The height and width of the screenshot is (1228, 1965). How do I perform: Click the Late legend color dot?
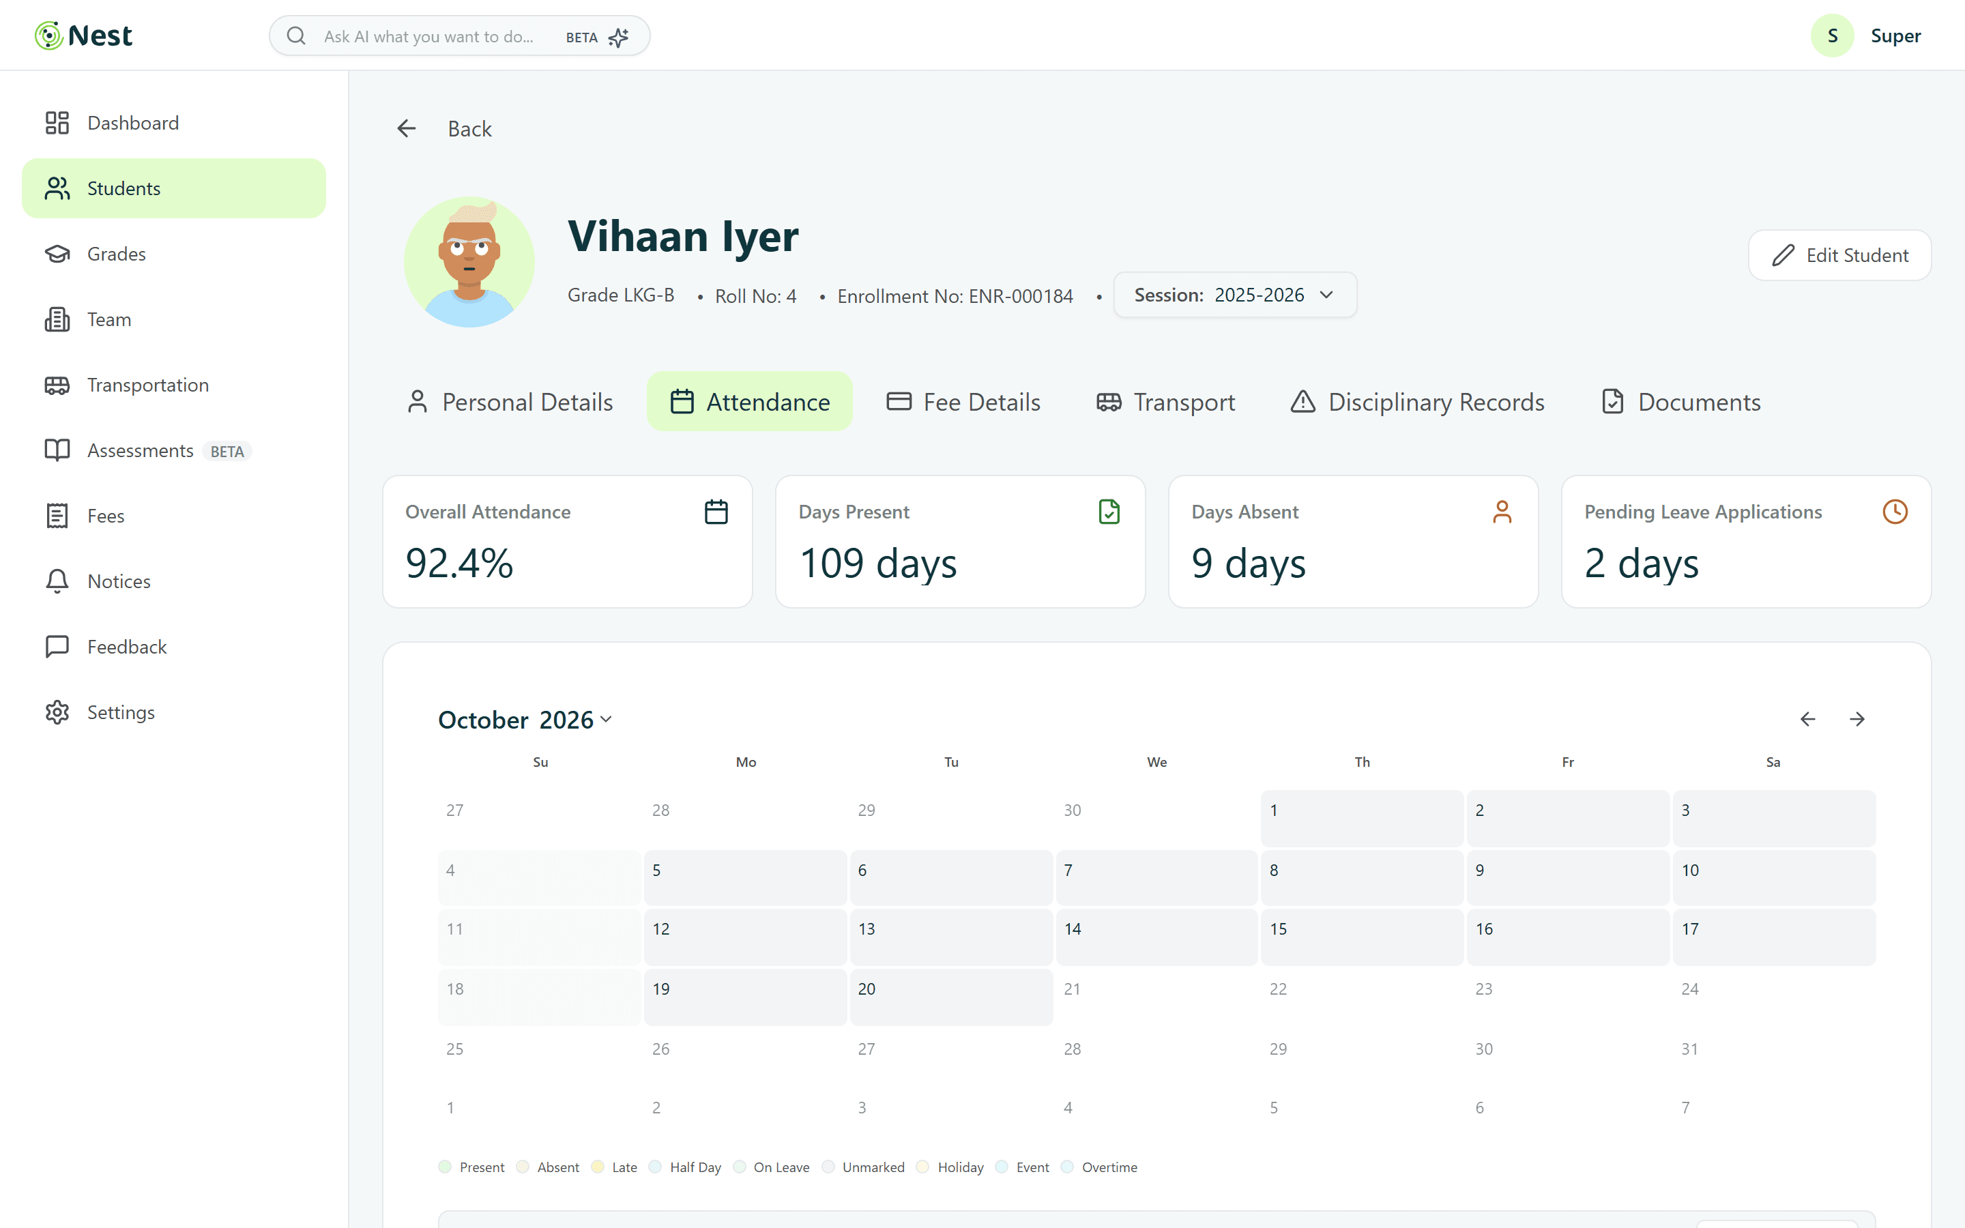coord(598,1167)
